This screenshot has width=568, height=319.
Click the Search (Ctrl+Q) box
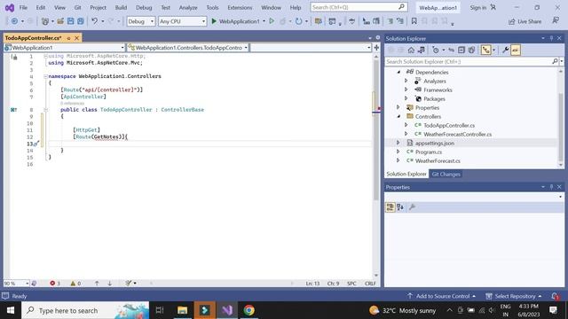click(x=359, y=7)
